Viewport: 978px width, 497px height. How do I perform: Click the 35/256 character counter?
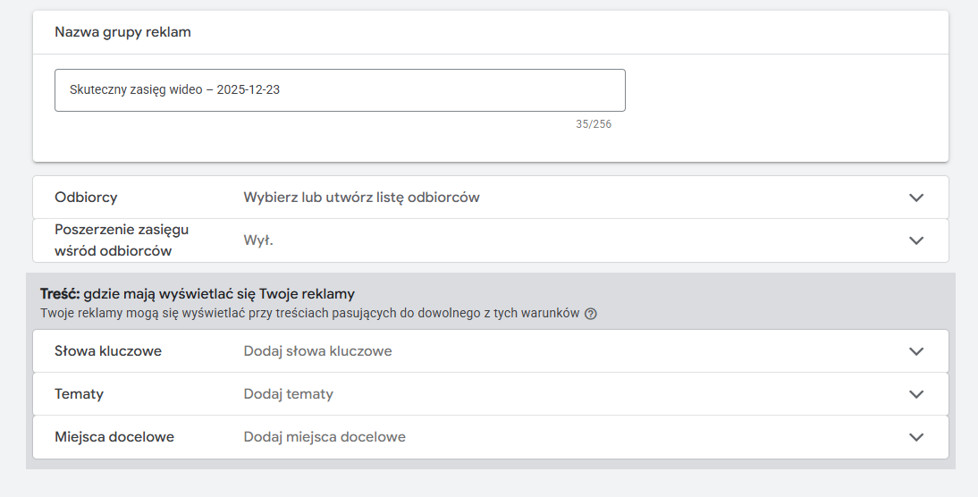click(x=594, y=124)
